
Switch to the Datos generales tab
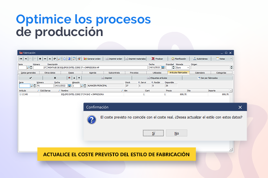tap(29, 72)
